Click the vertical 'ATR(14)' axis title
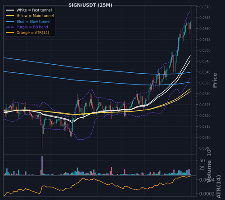Viewport: 225px width, 200px height. (219, 187)
